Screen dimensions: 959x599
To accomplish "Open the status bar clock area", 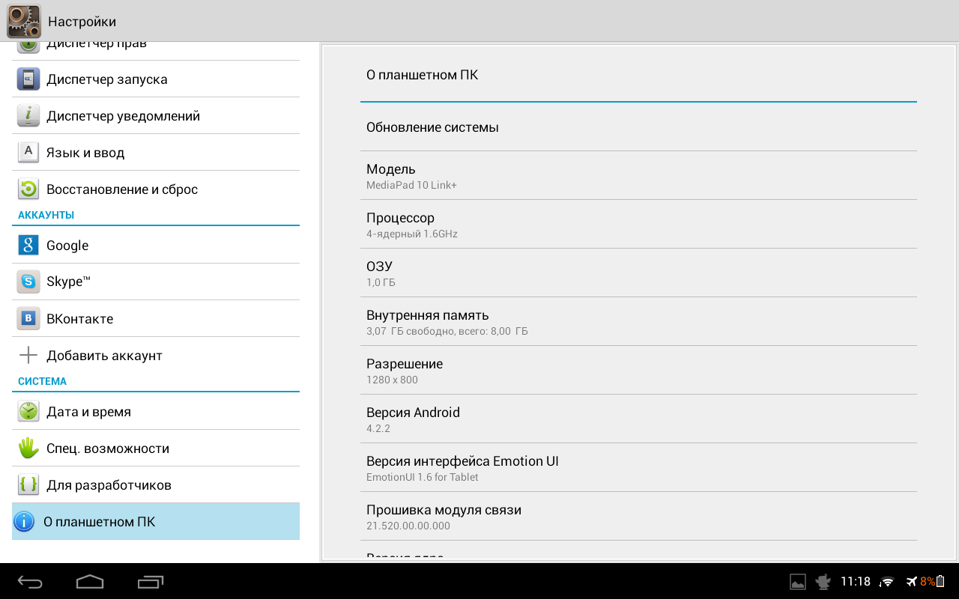I will pyautogui.click(x=856, y=581).
